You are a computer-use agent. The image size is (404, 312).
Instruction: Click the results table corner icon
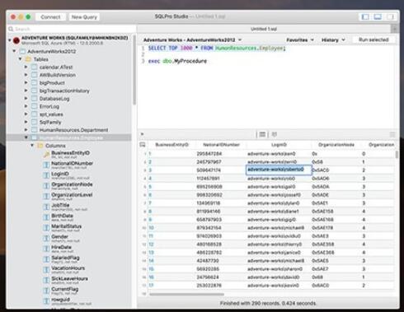point(143,145)
